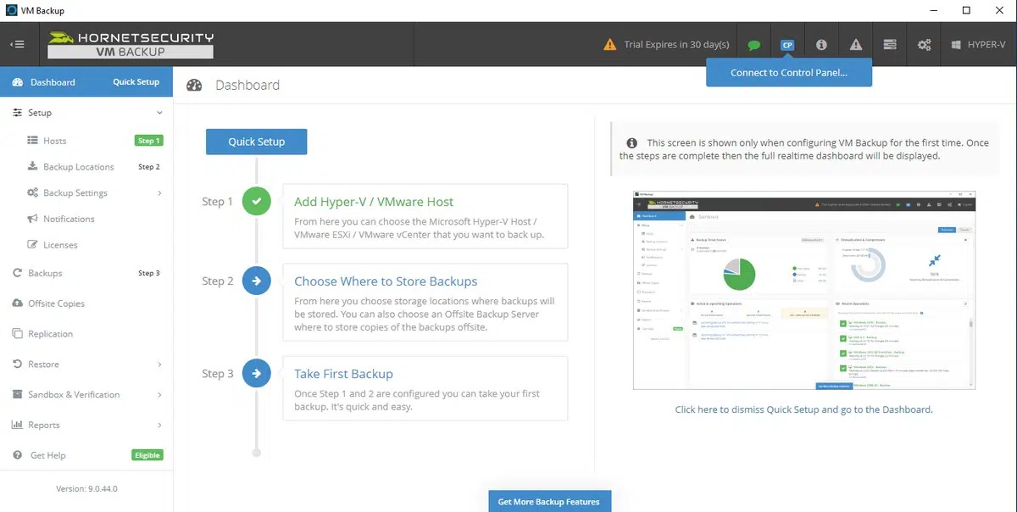Click the server stack icon in header
Screen dimensions: 1017x512
(x=889, y=45)
